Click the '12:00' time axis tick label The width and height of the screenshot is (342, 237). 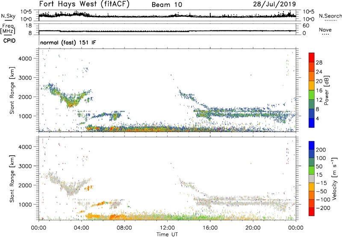[x=167, y=228]
